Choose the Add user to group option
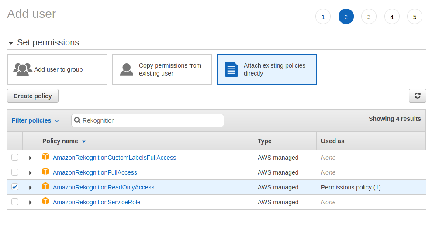Screen dimensions: 439x234 click(x=57, y=69)
